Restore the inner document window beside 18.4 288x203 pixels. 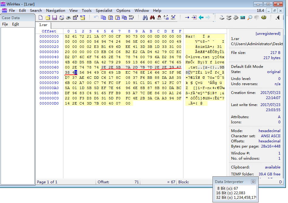275,11
